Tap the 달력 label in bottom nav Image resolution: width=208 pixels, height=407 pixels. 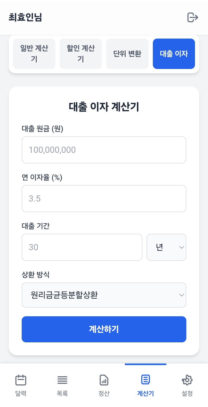tap(21, 394)
